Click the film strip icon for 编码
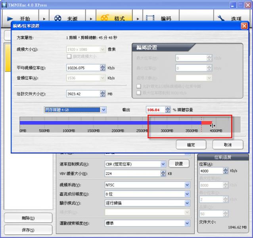The height and width of the screenshot is (238, 253). (150, 18)
